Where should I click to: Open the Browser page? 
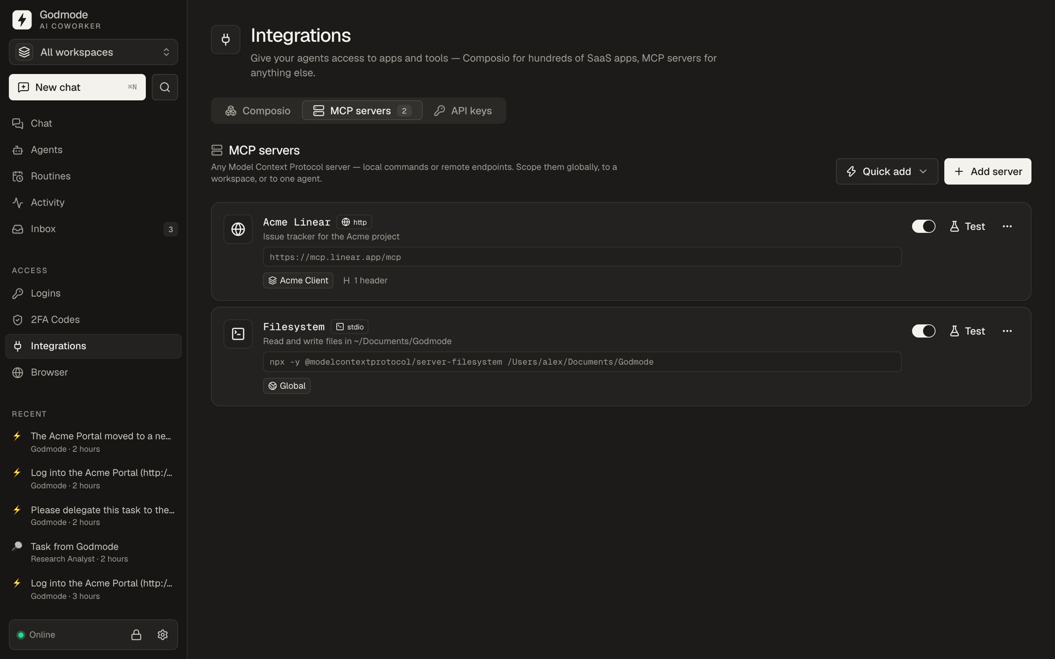93,372
